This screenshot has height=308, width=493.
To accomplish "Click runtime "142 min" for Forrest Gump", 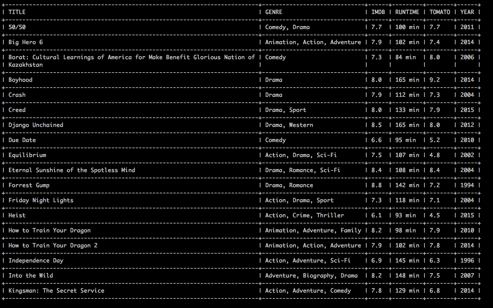I will 407,185.
